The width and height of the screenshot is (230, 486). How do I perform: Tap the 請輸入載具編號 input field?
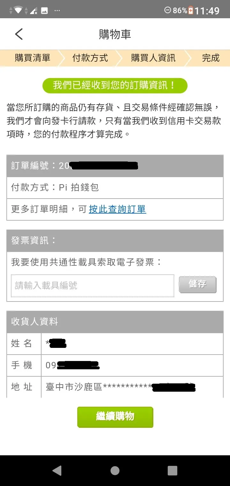point(93,285)
